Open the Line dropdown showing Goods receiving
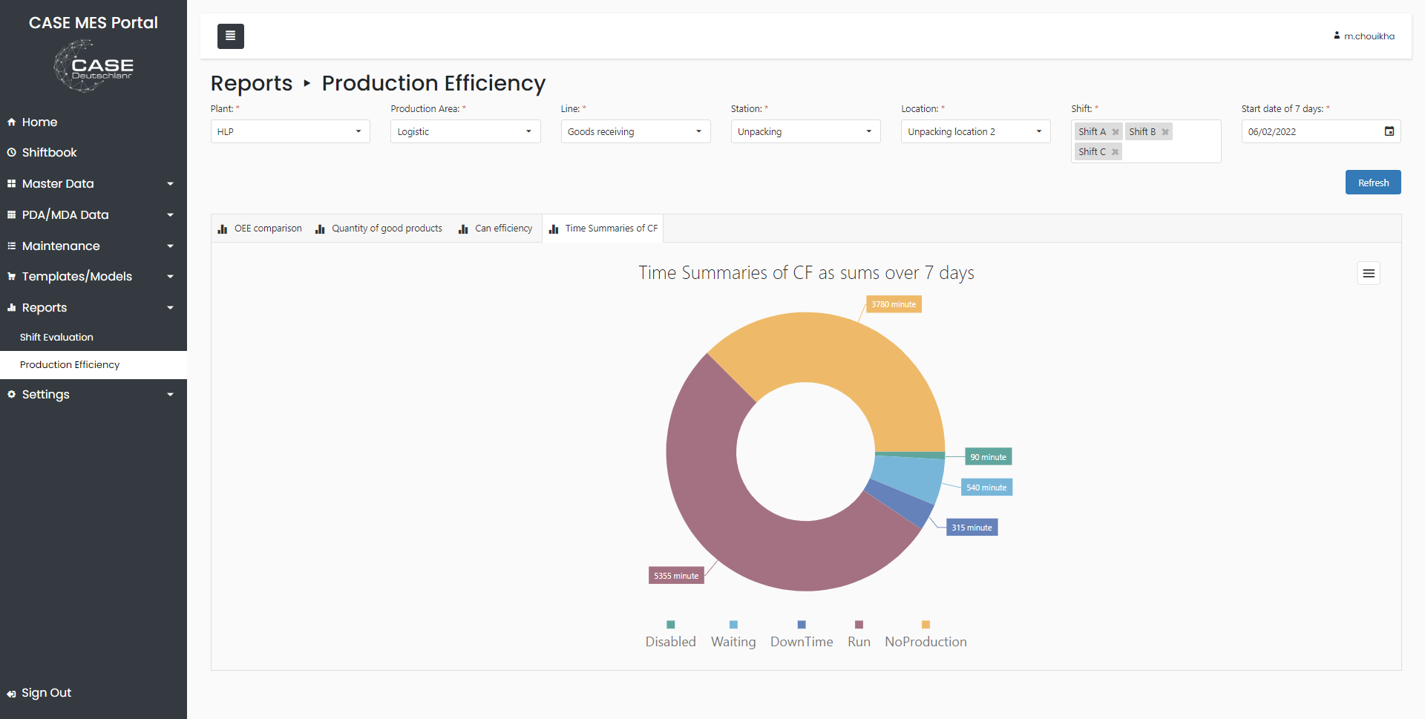Image resolution: width=1425 pixels, height=719 pixels. [x=635, y=131]
